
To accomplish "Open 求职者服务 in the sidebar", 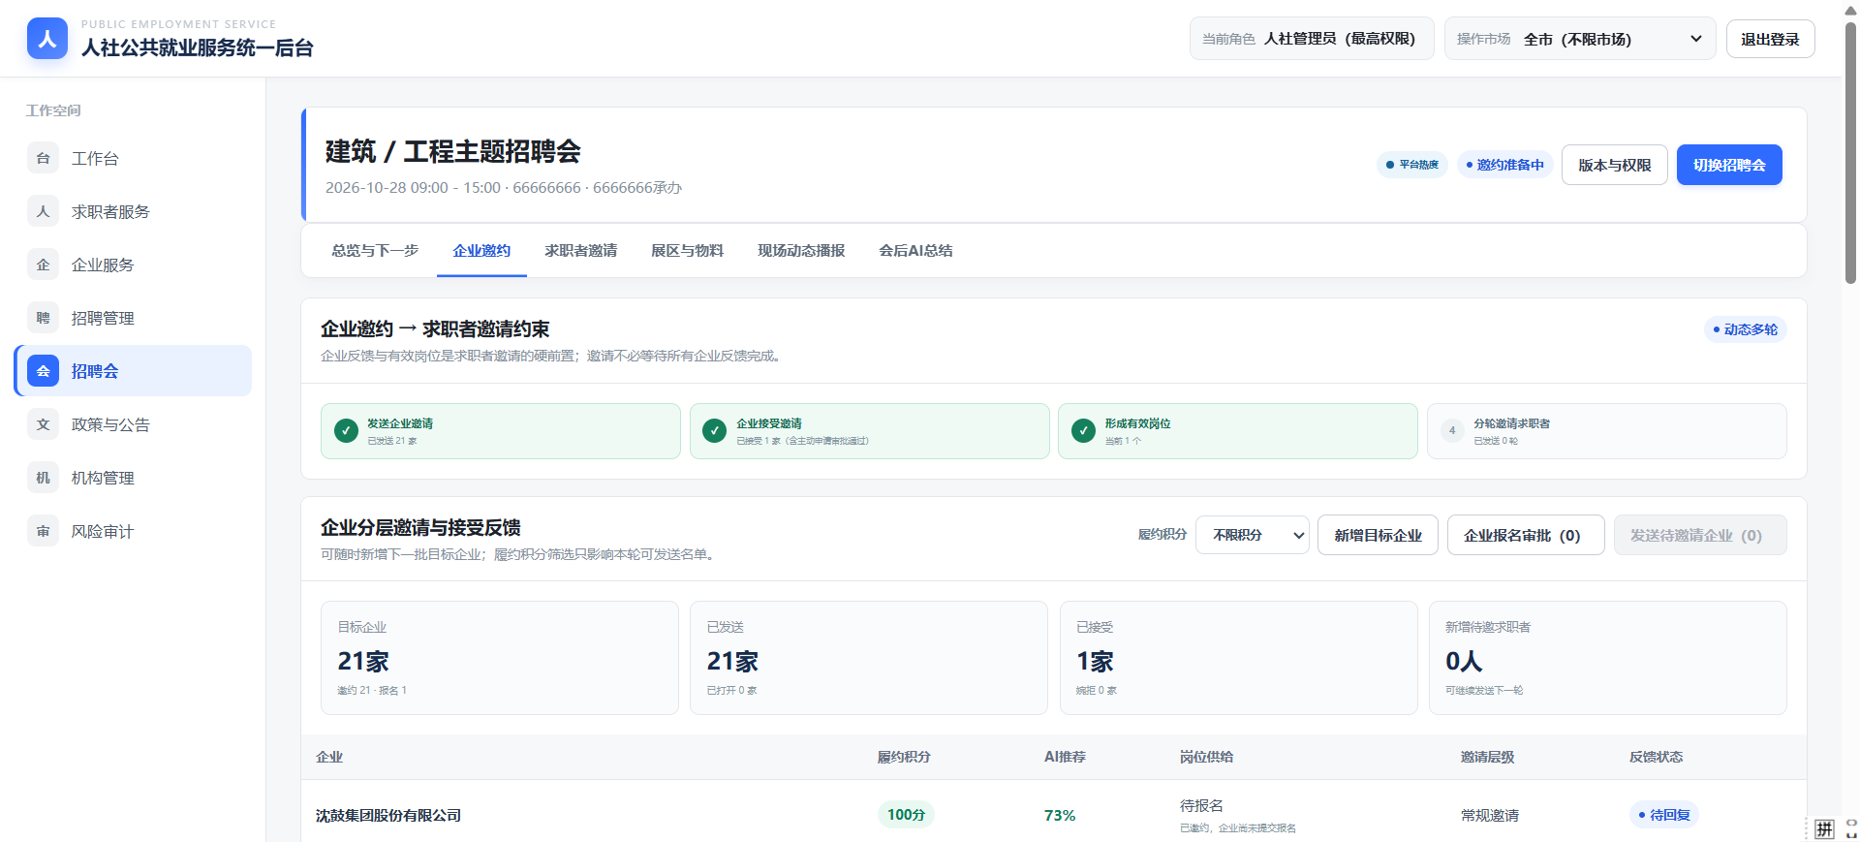I will coord(134,211).
